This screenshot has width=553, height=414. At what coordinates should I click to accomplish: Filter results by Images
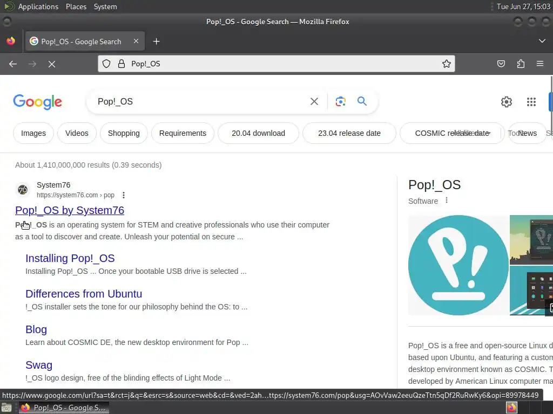[x=33, y=133]
